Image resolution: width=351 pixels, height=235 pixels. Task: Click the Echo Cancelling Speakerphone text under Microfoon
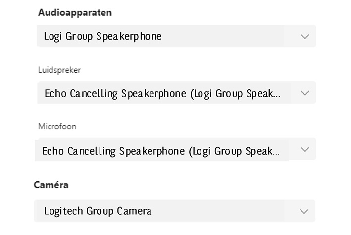point(160,151)
